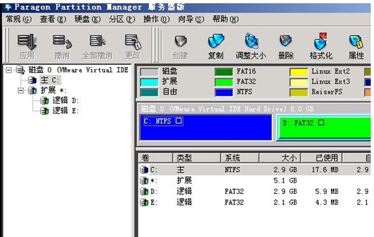Open the 向导(S) menu

(x=191, y=19)
